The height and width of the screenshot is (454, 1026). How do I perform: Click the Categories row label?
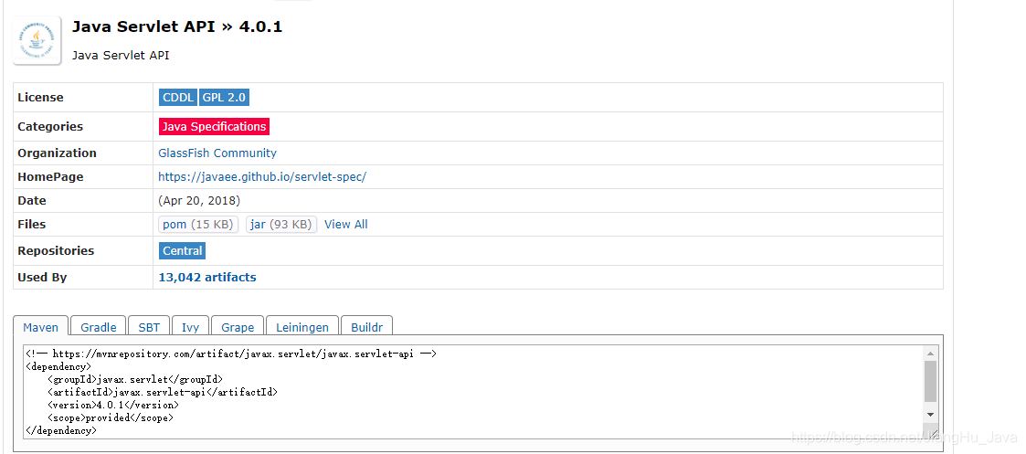50,127
